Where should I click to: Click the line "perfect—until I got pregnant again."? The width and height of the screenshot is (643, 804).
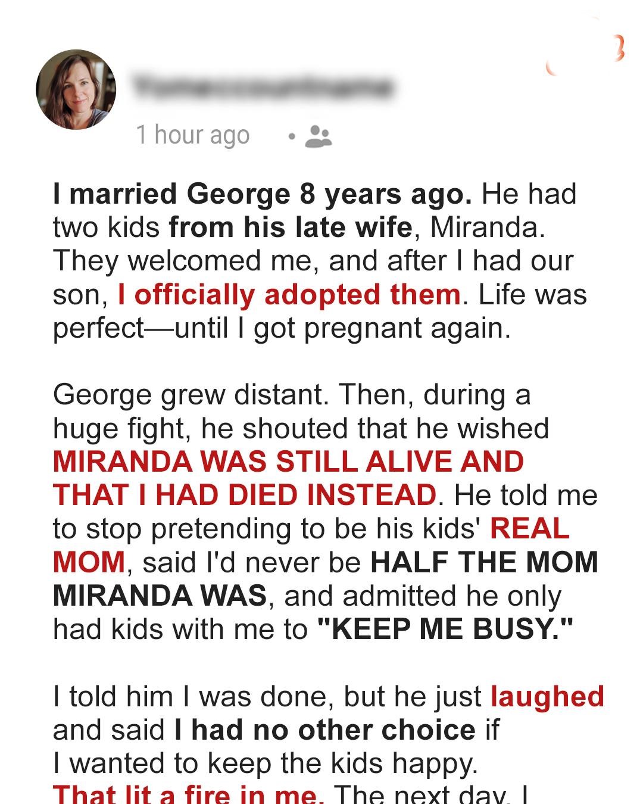282,328
